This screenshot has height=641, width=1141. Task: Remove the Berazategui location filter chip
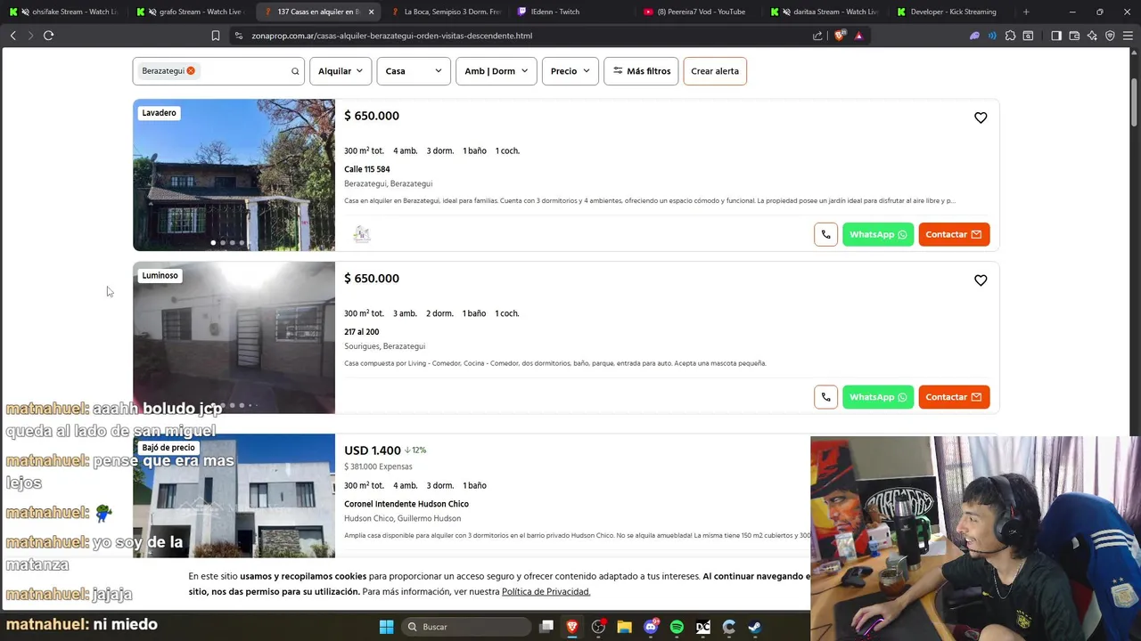[x=191, y=71]
